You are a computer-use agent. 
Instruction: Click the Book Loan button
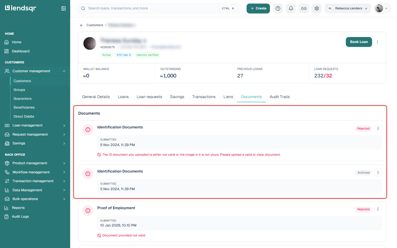coord(359,42)
